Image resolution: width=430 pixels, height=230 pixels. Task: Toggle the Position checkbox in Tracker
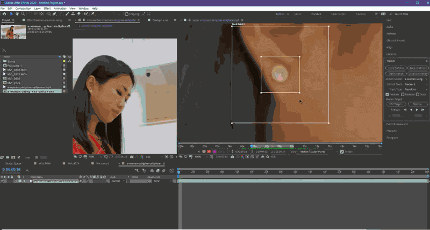[x=387, y=94]
